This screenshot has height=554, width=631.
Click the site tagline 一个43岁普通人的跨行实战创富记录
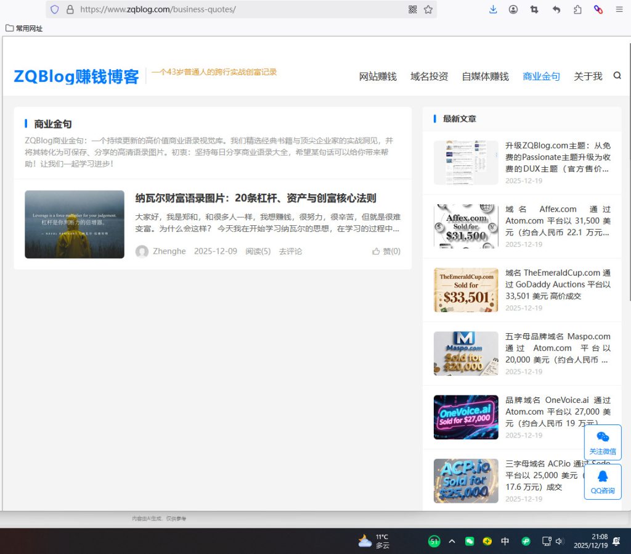pos(214,72)
